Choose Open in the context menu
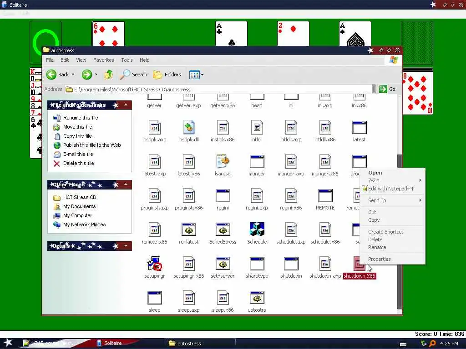 click(392, 173)
